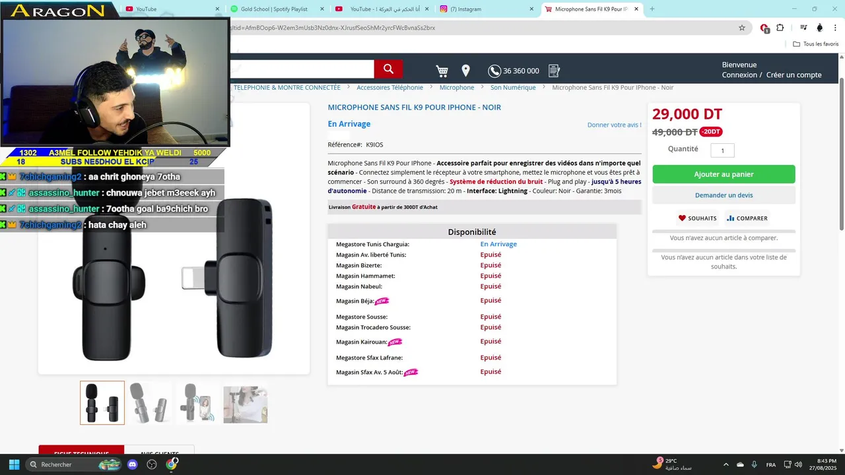Image resolution: width=845 pixels, height=475 pixels.
Task: Click En Arrivage status for Megastore Tunis Charguia
Action: tap(498, 244)
